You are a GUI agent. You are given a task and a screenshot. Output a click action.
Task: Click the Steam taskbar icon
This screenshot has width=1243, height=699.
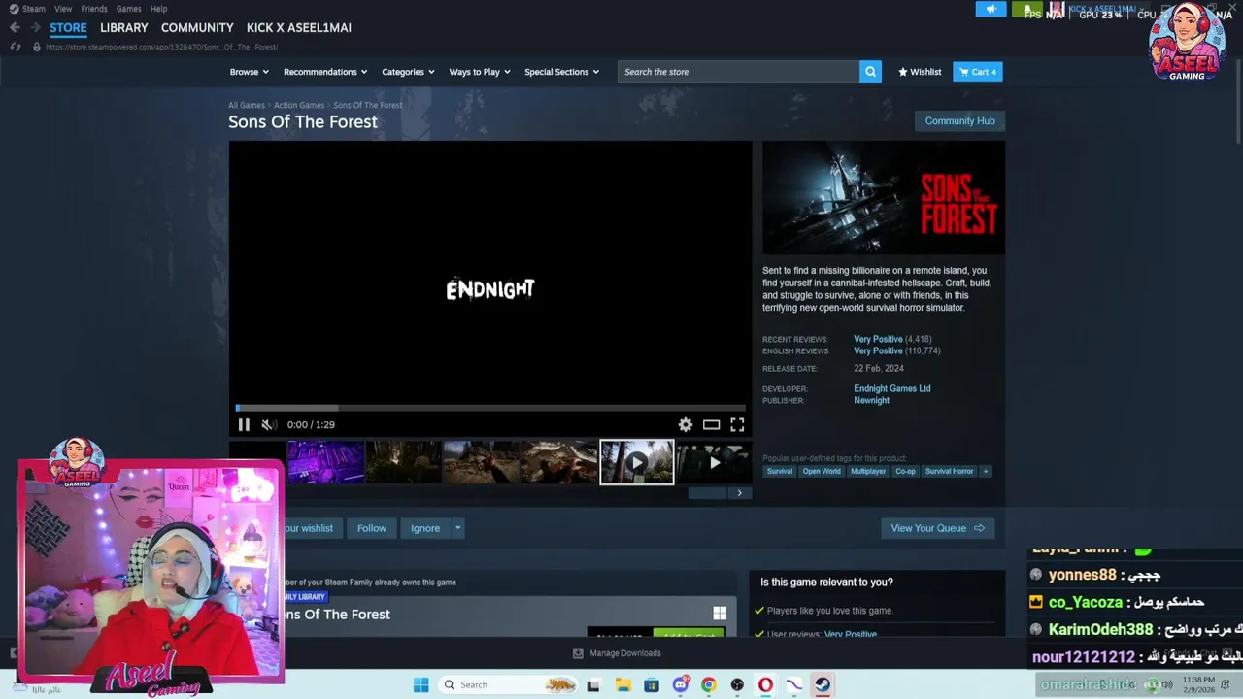click(823, 684)
